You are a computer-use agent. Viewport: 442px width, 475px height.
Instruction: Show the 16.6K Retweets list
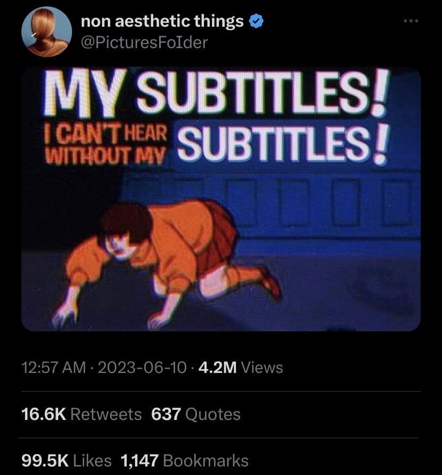(x=82, y=414)
